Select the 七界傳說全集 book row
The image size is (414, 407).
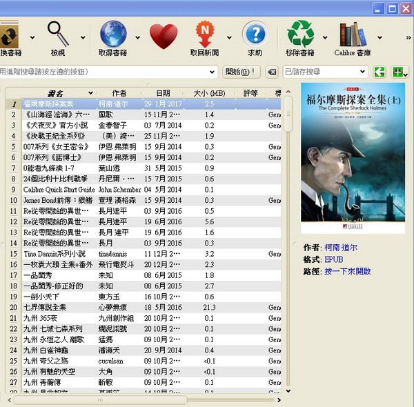point(46,307)
